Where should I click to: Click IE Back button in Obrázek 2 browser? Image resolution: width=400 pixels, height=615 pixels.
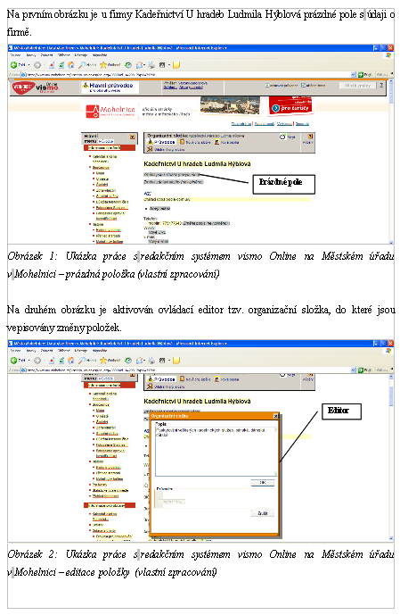pyautogui.click(x=17, y=361)
